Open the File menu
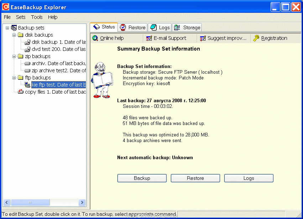 click(7, 17)
